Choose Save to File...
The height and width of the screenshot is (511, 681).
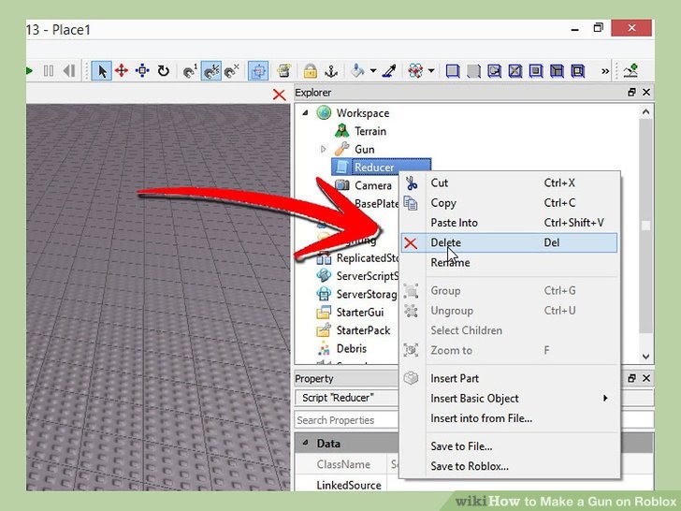click(510, 446)
